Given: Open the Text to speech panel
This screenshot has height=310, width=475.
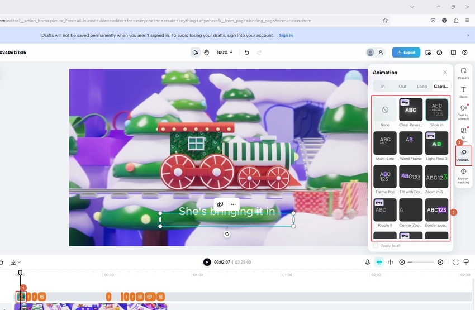Looking at the screenshot, I should pos(463,112).
